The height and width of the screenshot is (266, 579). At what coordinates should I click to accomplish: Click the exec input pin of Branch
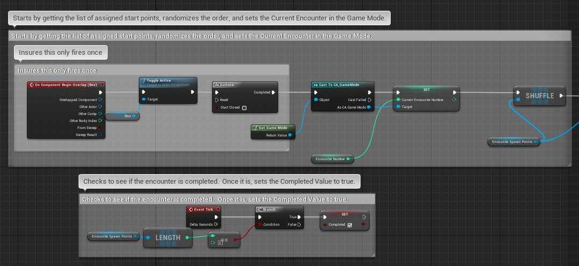click(260, 217)
